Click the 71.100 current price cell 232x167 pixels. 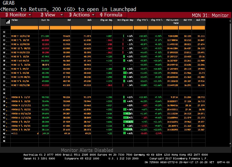(45, 36)
